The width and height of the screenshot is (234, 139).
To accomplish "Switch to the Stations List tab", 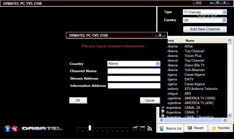I will (170, 128).
